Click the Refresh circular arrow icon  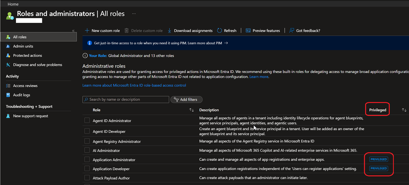point(220,31)
